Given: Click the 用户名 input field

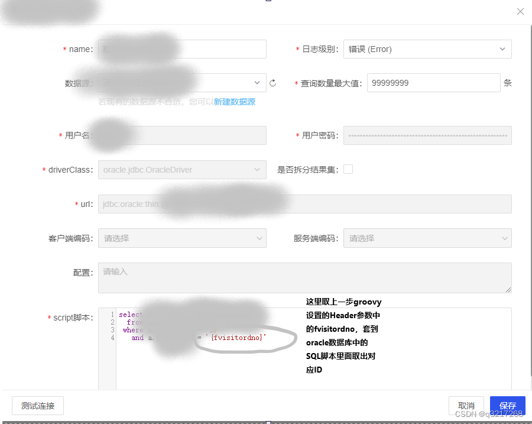Looking at the screenshot, I should coord(181,135).
